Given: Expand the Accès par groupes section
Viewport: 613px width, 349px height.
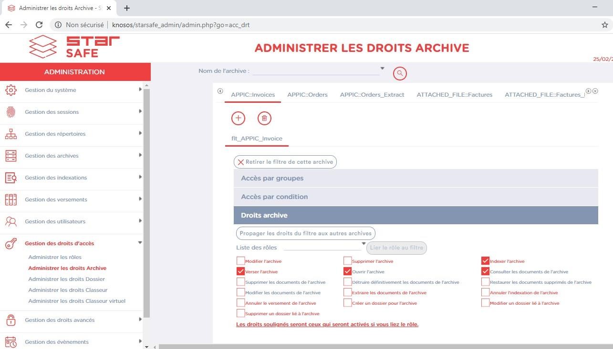Looking at the screenshot, I should pos(416,178).
